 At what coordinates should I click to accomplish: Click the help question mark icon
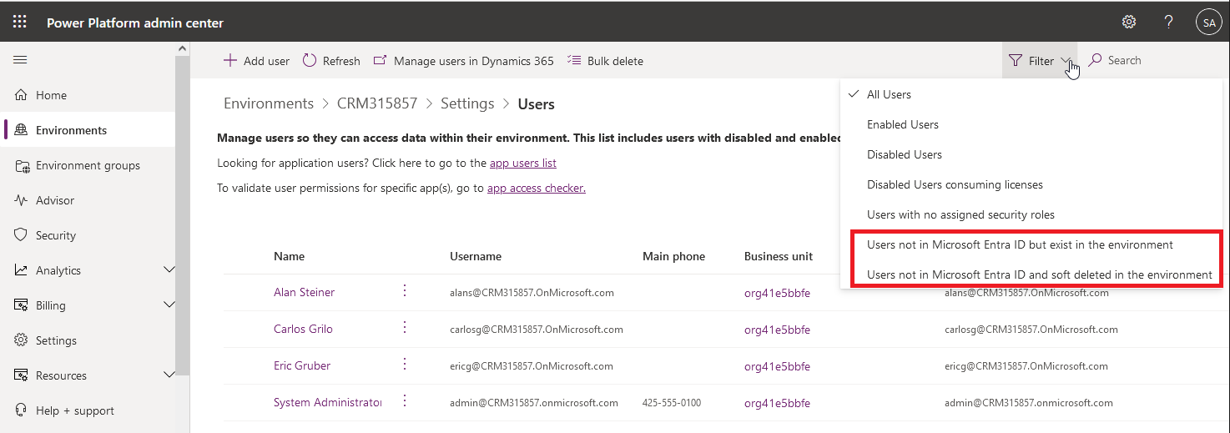pos(1169,23)
